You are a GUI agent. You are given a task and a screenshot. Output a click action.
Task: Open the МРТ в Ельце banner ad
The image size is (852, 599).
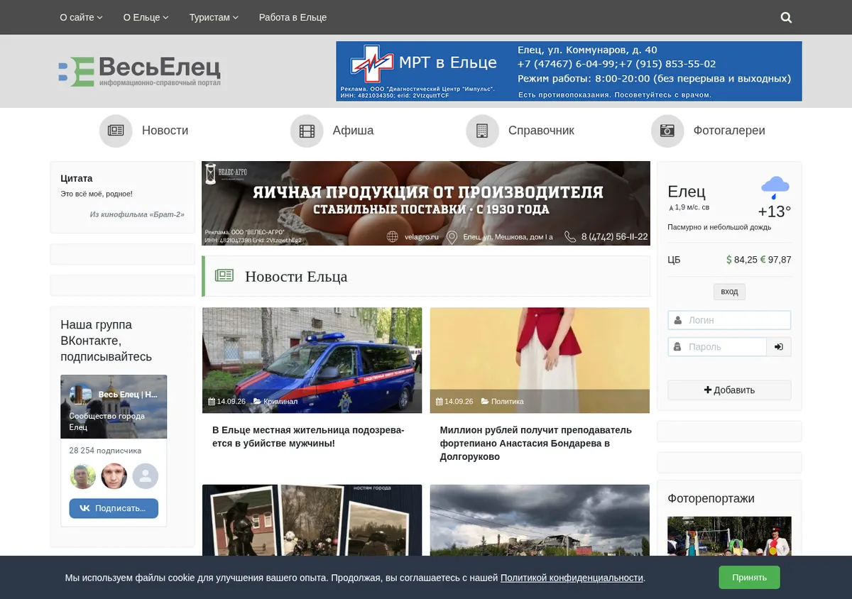click(569, 71)
